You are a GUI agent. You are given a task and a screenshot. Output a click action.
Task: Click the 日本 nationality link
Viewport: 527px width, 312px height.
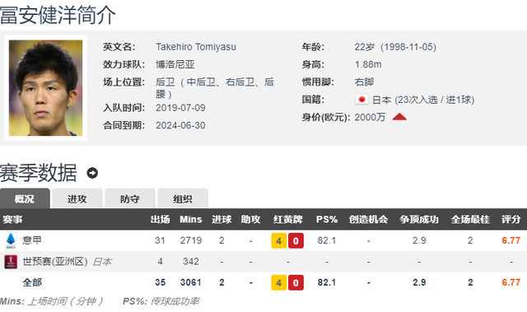click(x=382, y=100)
